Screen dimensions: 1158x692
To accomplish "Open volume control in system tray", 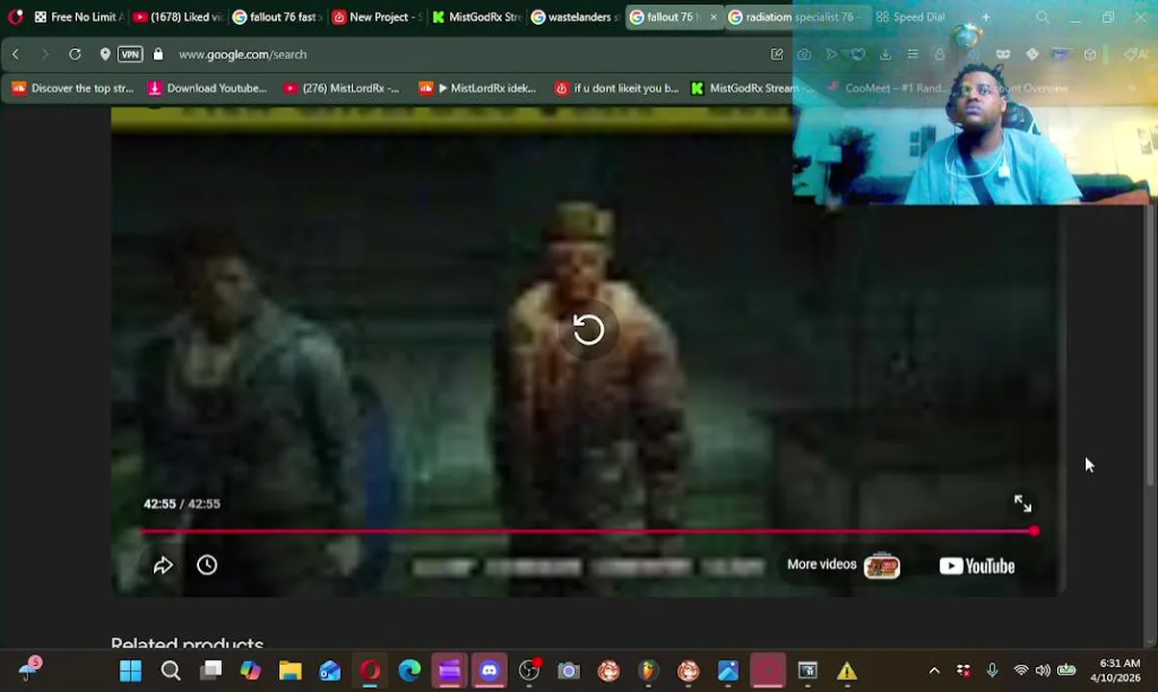I will click(1043, 671).
